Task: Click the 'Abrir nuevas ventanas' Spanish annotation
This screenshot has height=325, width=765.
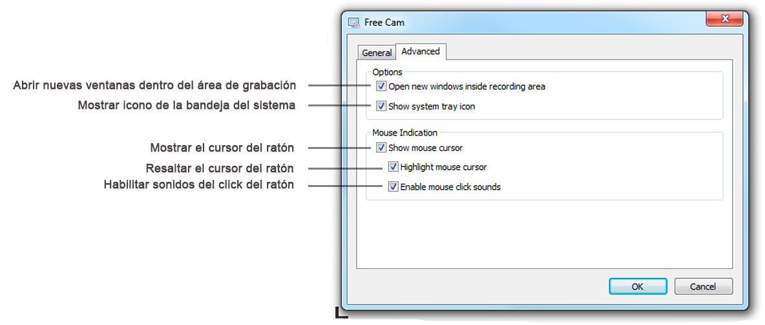Action: pos(154,86)
